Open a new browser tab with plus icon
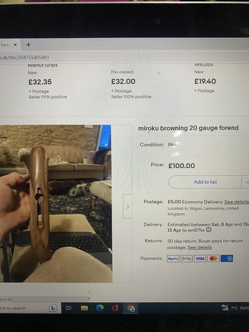The width and height of the screenshot is (249, 332). click(x=28, y=45)
